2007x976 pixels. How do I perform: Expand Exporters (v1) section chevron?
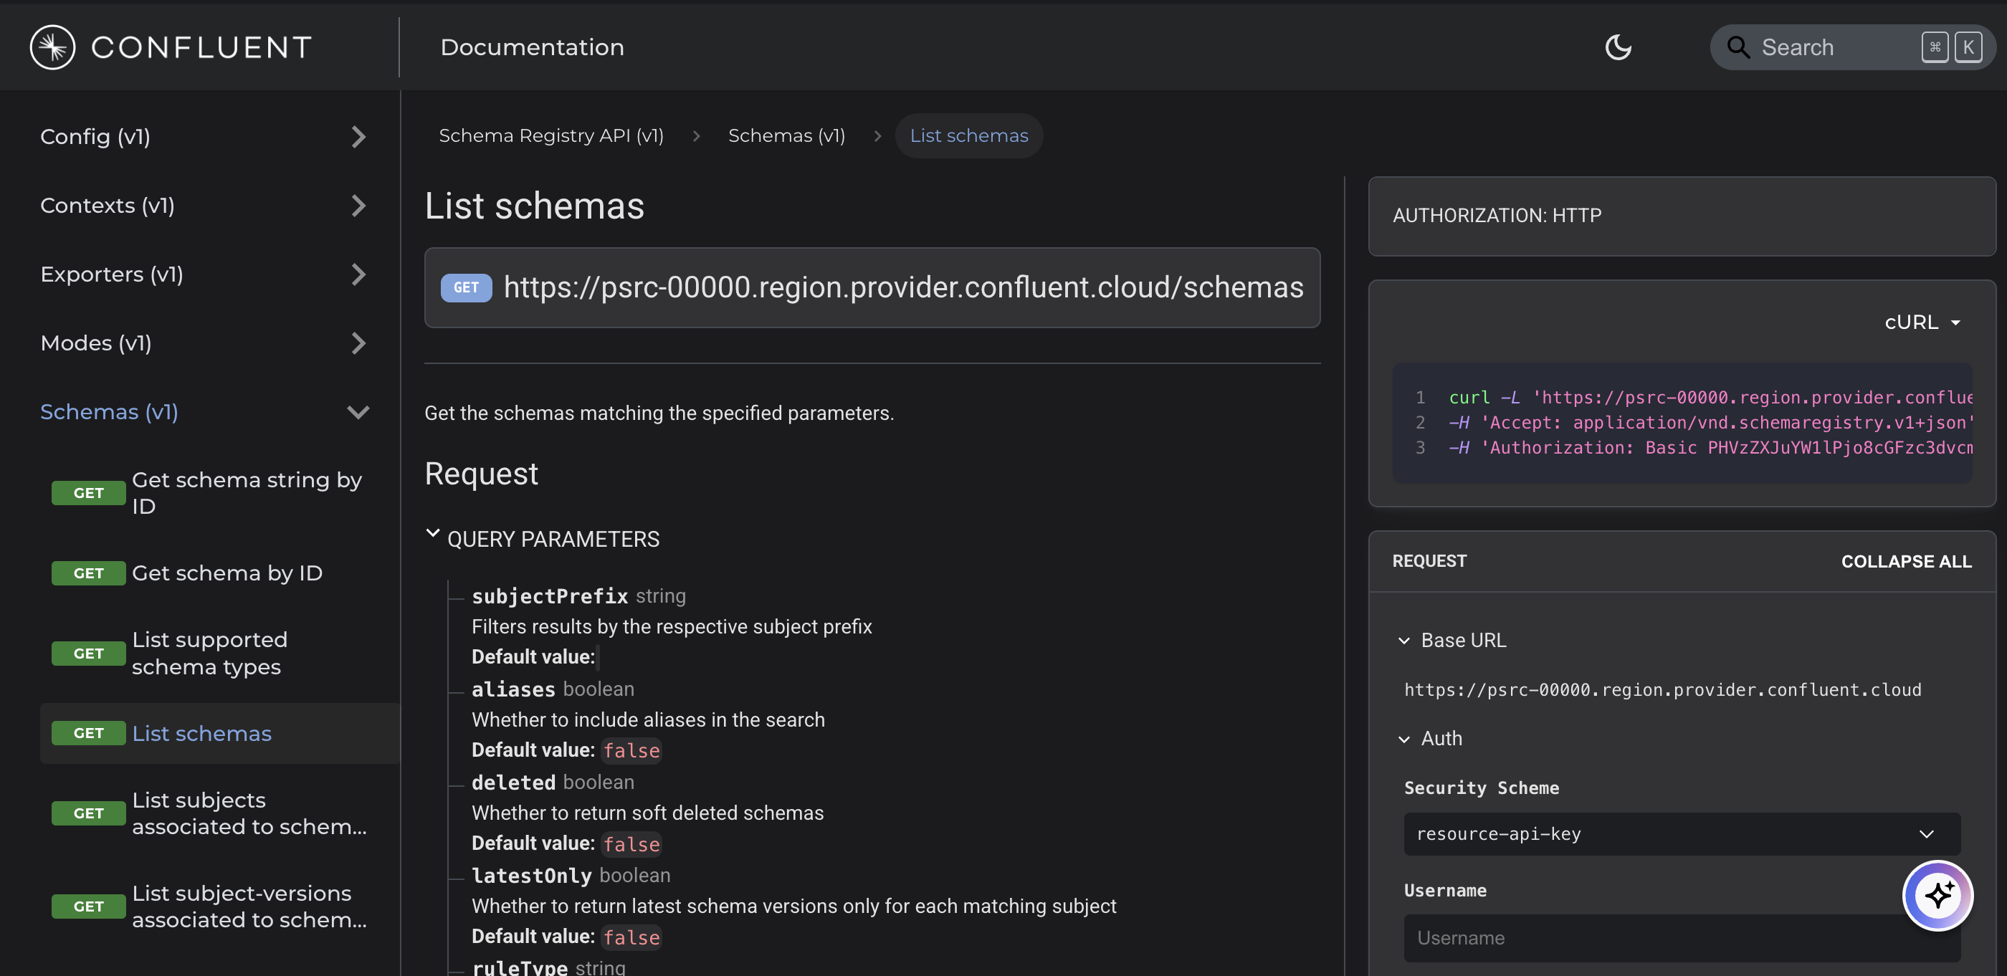coord(358,274)
